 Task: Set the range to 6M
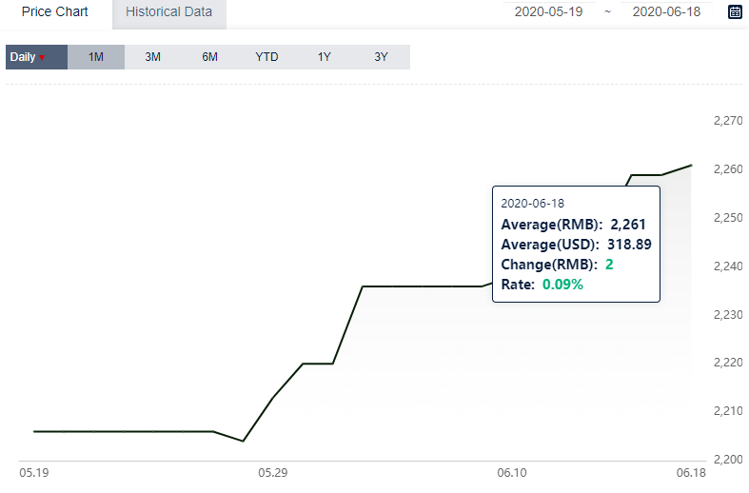209,57
